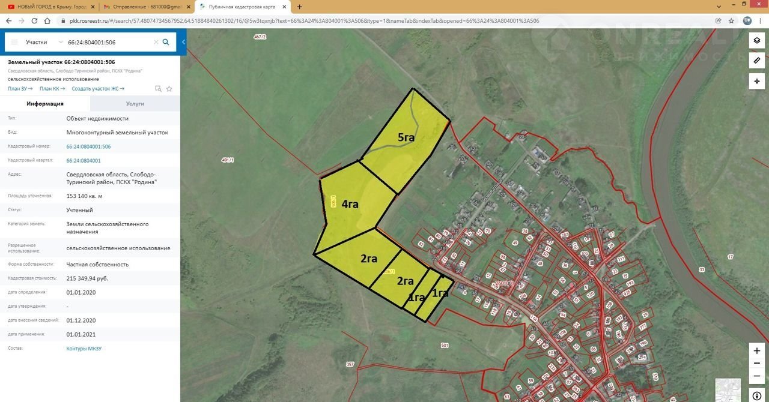Select the Информация tab

(45, 104)
